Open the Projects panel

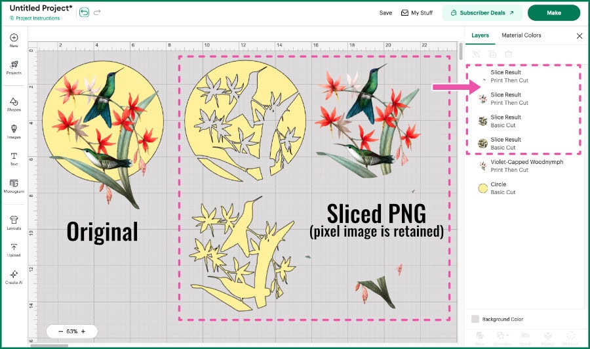14,68
